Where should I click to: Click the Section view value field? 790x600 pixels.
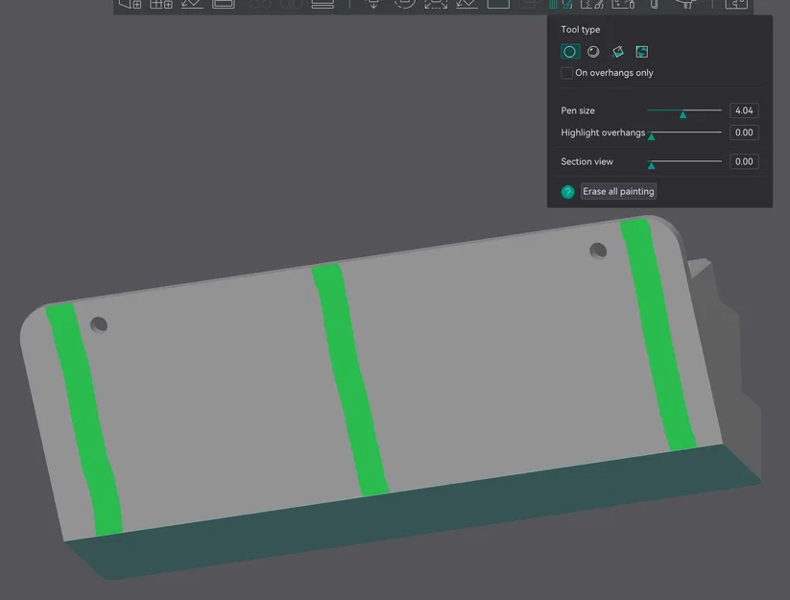(x=744, y=161)
